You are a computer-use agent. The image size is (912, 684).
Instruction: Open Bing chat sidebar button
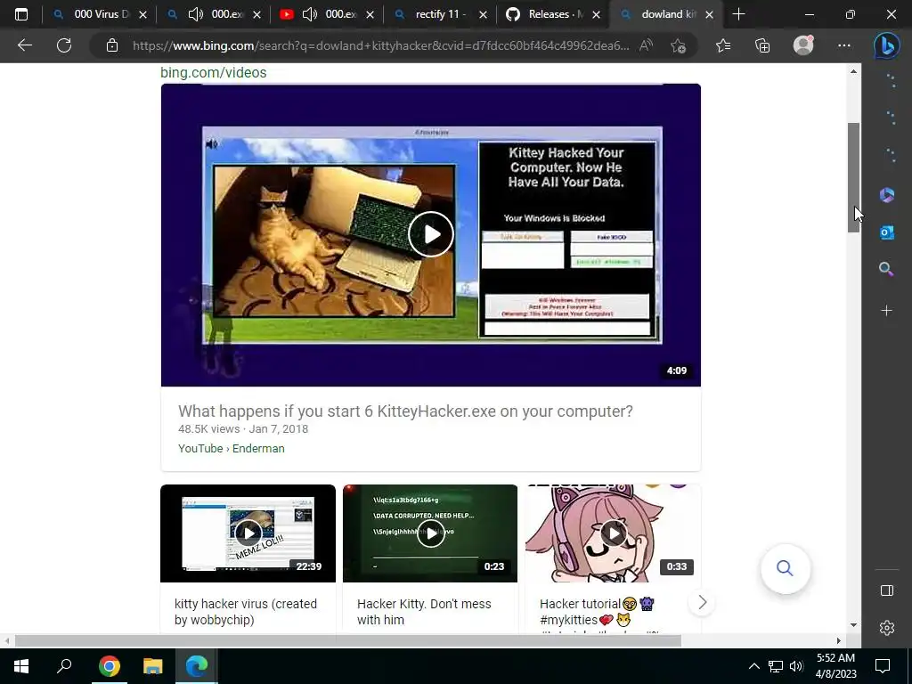(x=886, y=46)
